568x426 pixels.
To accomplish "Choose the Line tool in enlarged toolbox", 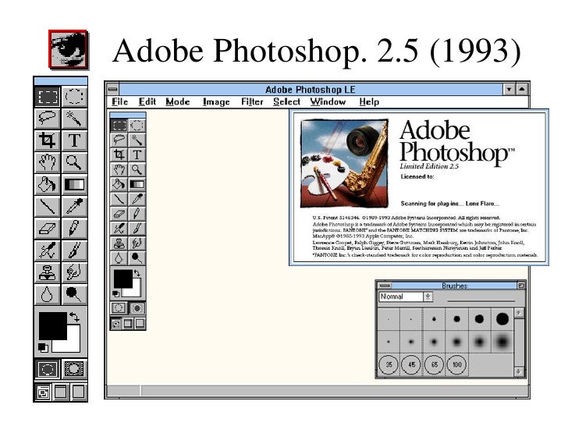I will tap(48, 207).
